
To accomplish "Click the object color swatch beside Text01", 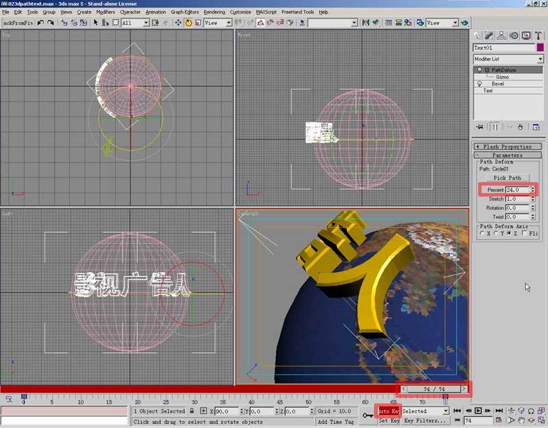I will pos(540,48).
